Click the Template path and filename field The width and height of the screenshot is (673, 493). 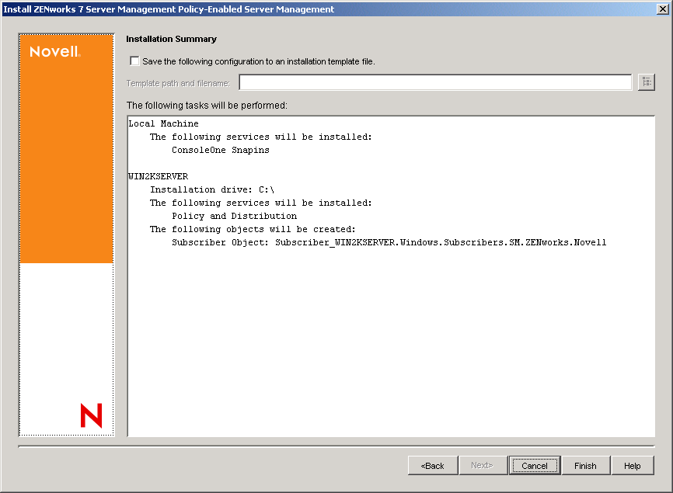pyautogui.click(x=435, y=82)
